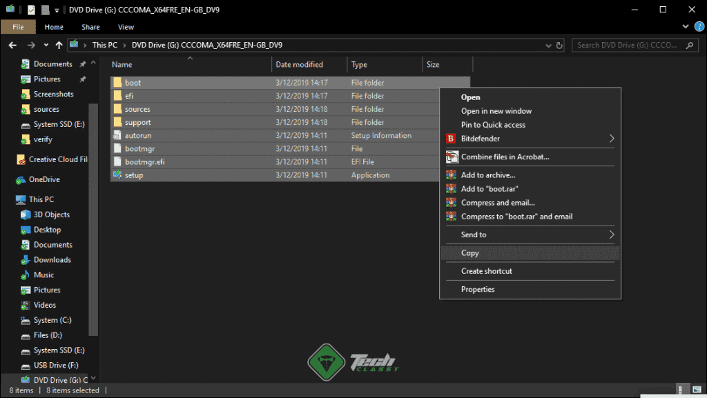The width and height of the screenshot is (707, 398).
Task: Open the Help question mark icon
Action: pyautogui.click(x=698, y=26)
